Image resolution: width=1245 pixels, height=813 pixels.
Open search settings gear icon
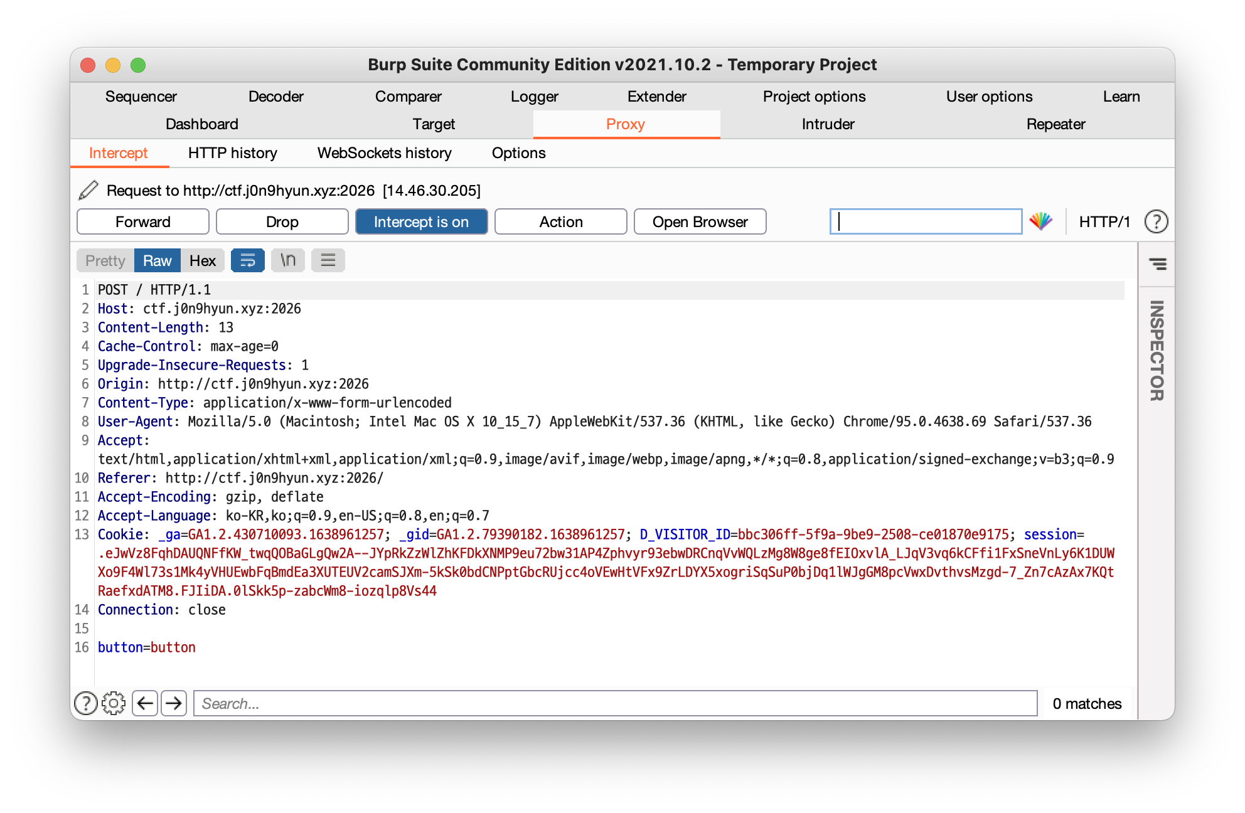(114, 703)
